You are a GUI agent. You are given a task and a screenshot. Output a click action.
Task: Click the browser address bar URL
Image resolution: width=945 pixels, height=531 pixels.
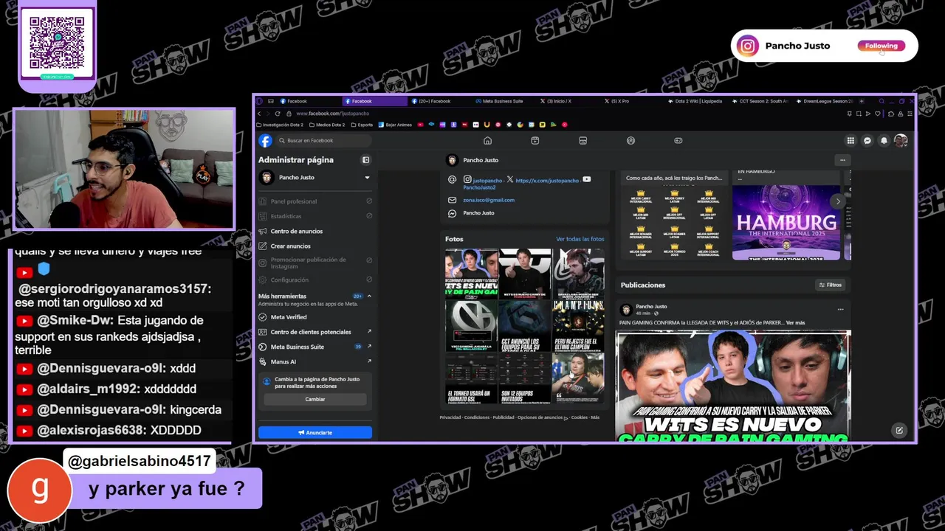point(332,114)
